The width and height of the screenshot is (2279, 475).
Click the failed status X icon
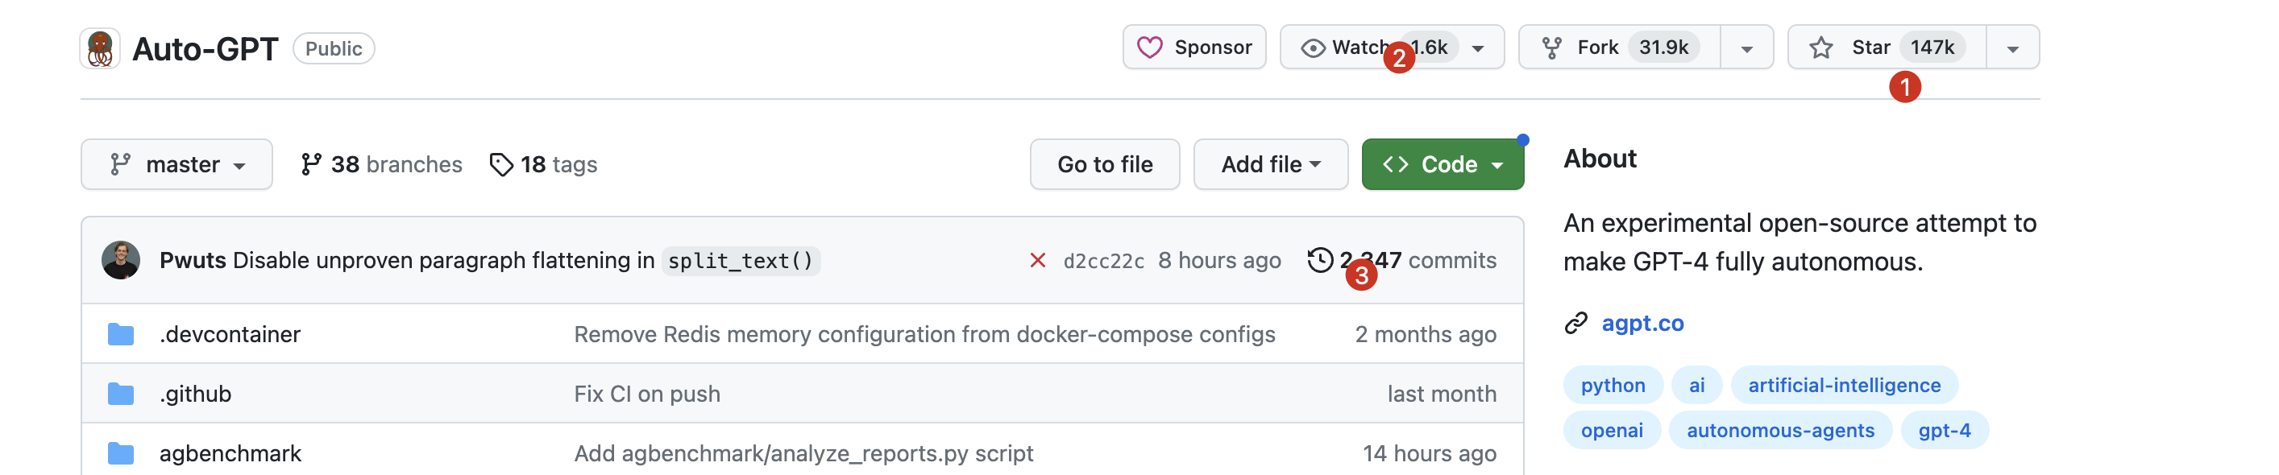pyautogui.click(x=1038, y=260)
